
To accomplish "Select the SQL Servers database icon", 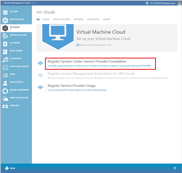I will click(5, 44).
